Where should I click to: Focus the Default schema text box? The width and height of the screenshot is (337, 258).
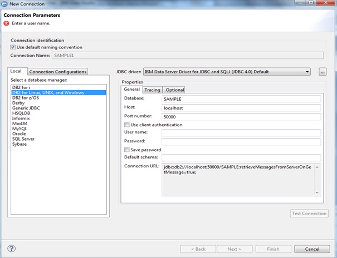(241, 158)
